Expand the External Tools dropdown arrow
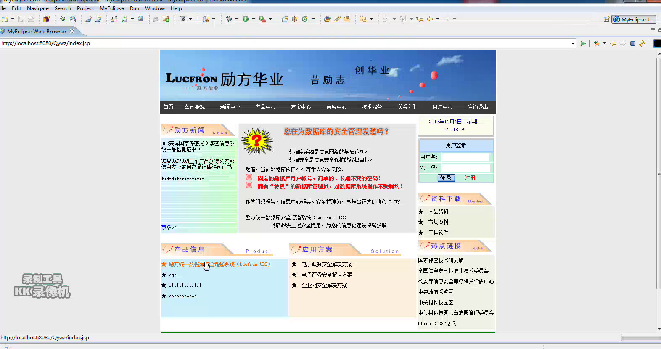This screenshot has width=661, height=349. click(x=270, y=19)
